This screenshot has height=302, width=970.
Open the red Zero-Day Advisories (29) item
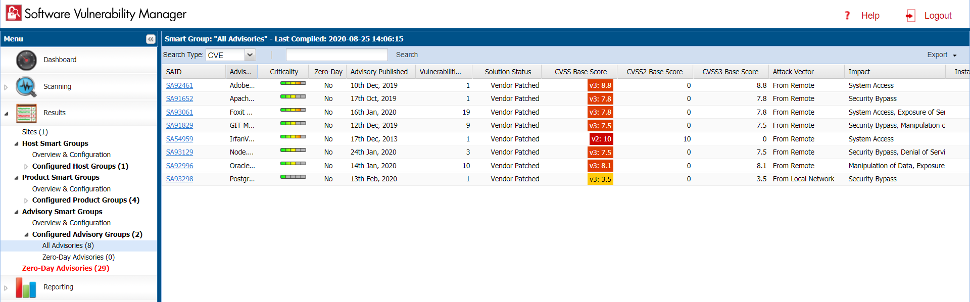coord(66,268)
